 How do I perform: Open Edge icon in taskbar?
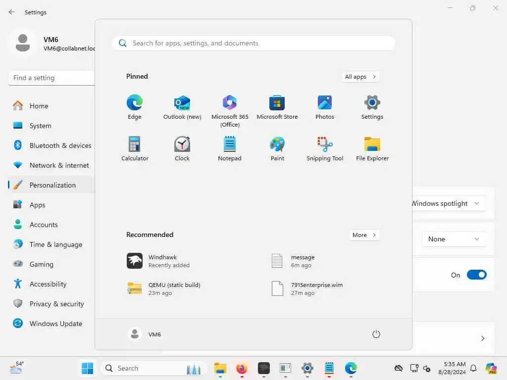tap(351, 368)
